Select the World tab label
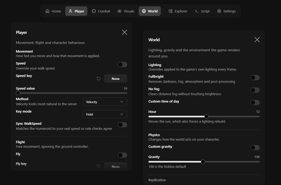 pos(153,11)
